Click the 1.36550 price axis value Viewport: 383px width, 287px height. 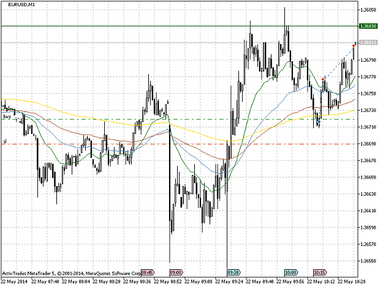coord(368,261)
